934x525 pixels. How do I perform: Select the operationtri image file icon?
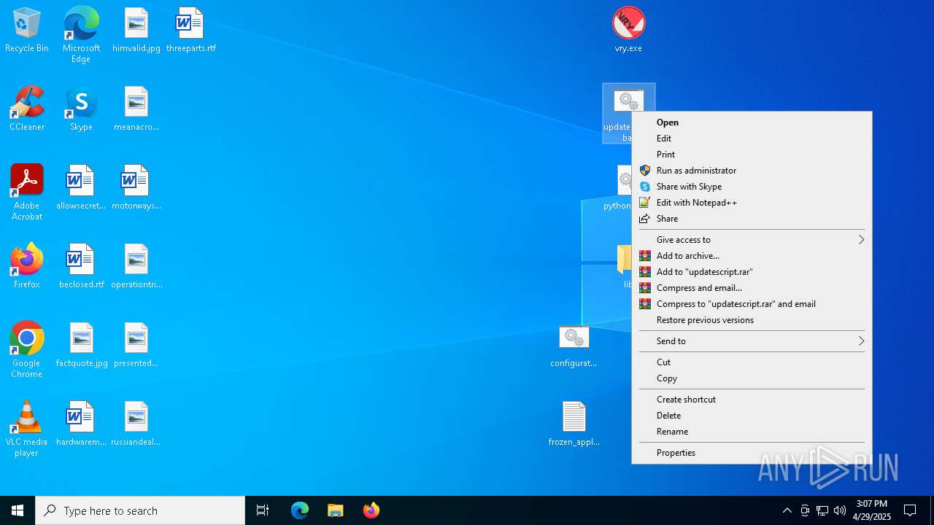point(136,267)
